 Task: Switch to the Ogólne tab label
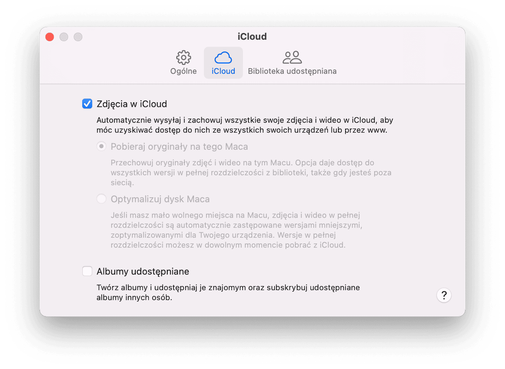184,71
